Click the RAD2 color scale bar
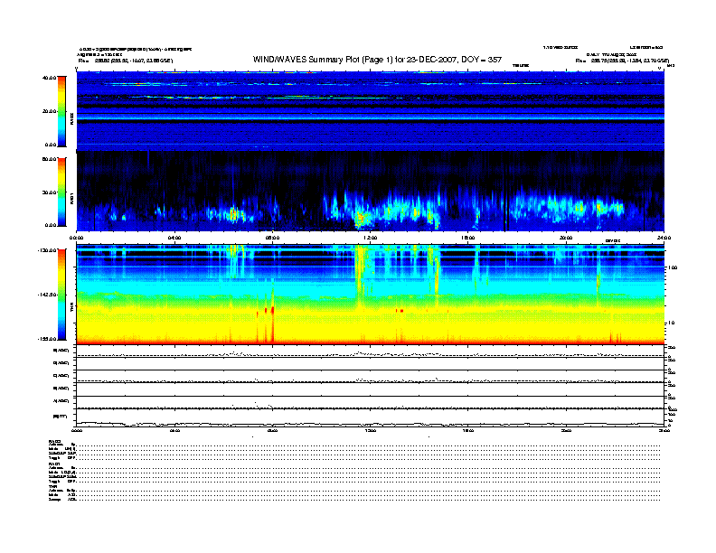Viewport: 716px width, 553px height. [62, 111]
